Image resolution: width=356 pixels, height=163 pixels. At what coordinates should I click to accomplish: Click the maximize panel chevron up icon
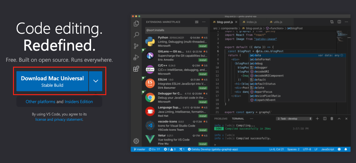(x=339, y=119)
